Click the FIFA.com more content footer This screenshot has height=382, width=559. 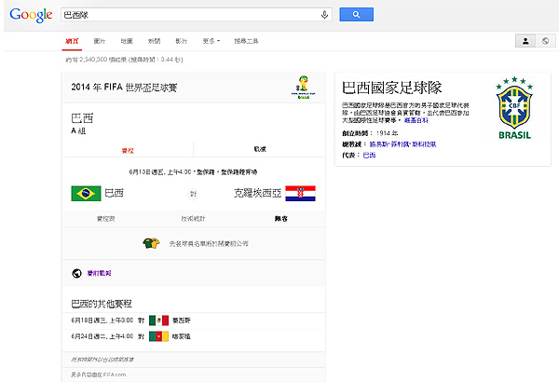coord(99,375)
